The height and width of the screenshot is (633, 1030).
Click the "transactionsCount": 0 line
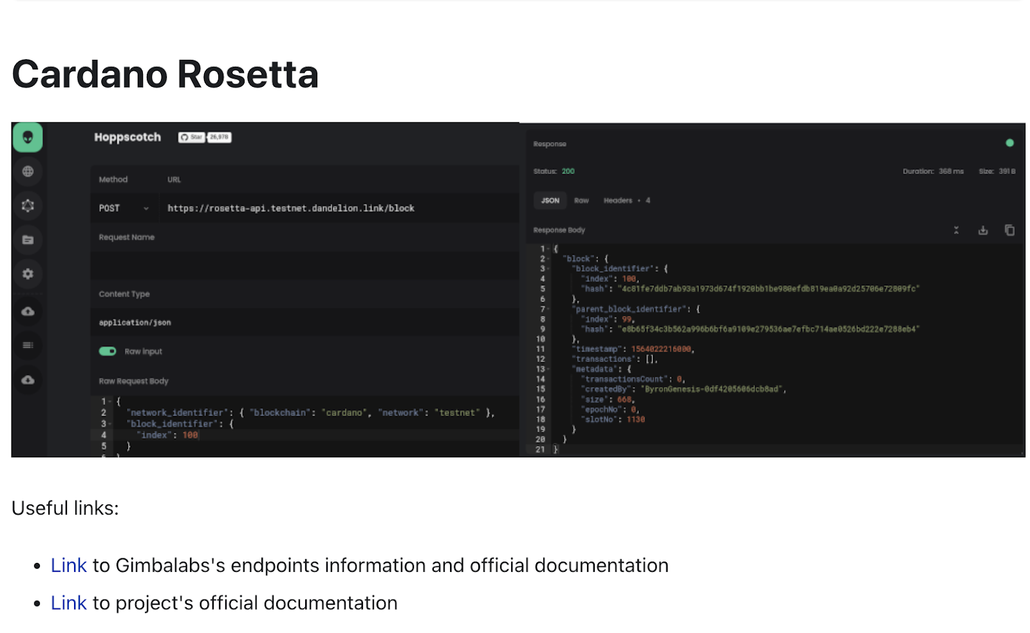(x=633, y=380)
